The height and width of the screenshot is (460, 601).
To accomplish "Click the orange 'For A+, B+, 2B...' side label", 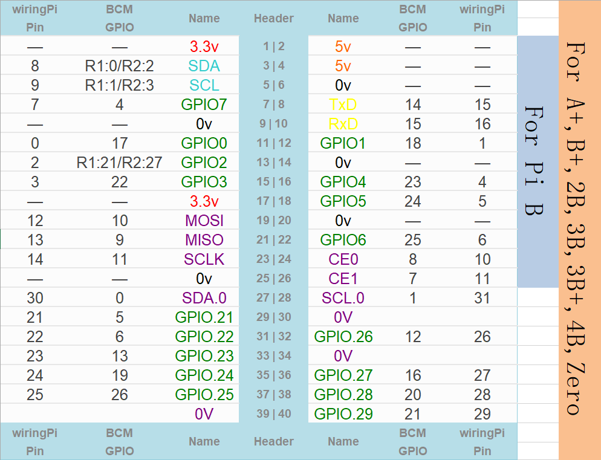I will tap(576, 228).
